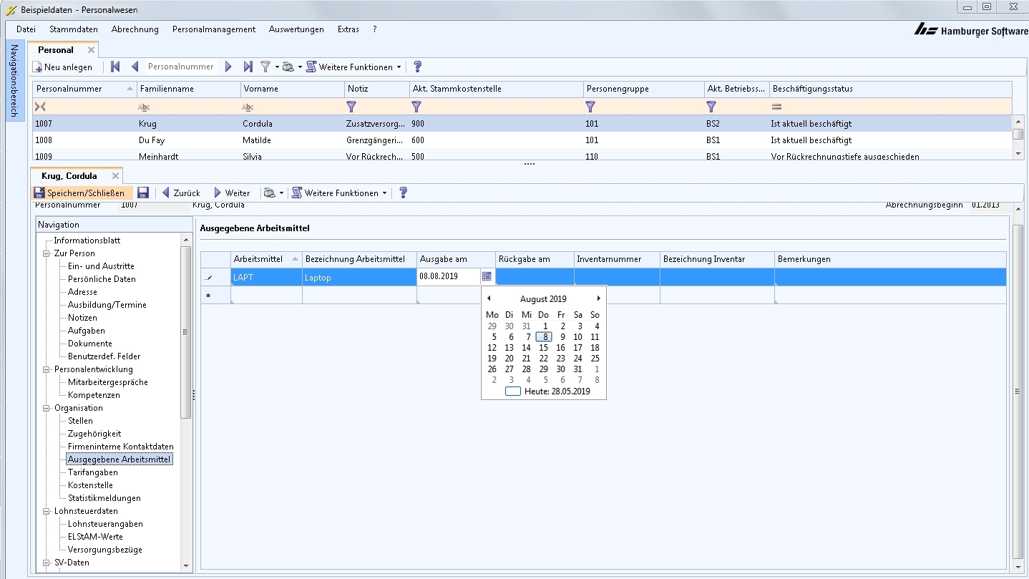This screenshot has width=1029, height=579.
Task: Select the Du Fay row in Personal list
Action: point(522,140)
